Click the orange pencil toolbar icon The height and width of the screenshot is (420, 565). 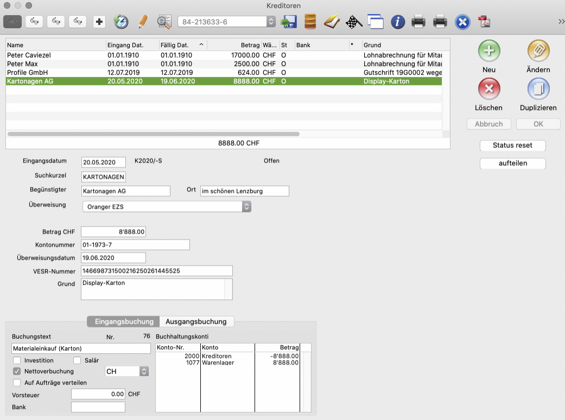pos(142,22)
